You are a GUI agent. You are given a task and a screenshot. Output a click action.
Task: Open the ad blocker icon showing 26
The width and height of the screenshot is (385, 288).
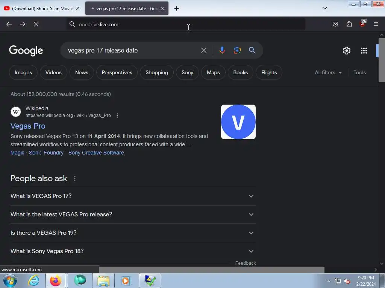(363, 24)
